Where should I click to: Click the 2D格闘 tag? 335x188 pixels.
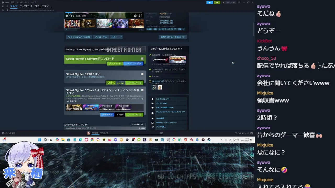pyautogui.click(x=149, y=29)
